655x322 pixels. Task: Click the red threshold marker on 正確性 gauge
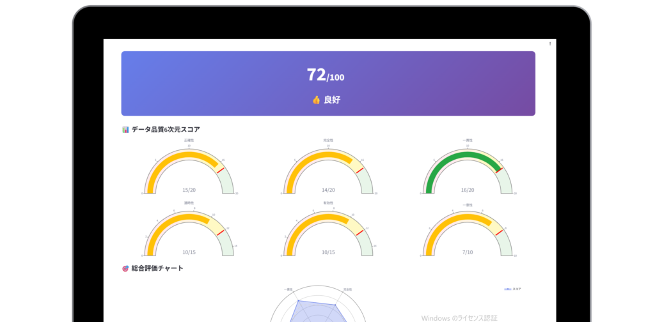tap(220, 170)
